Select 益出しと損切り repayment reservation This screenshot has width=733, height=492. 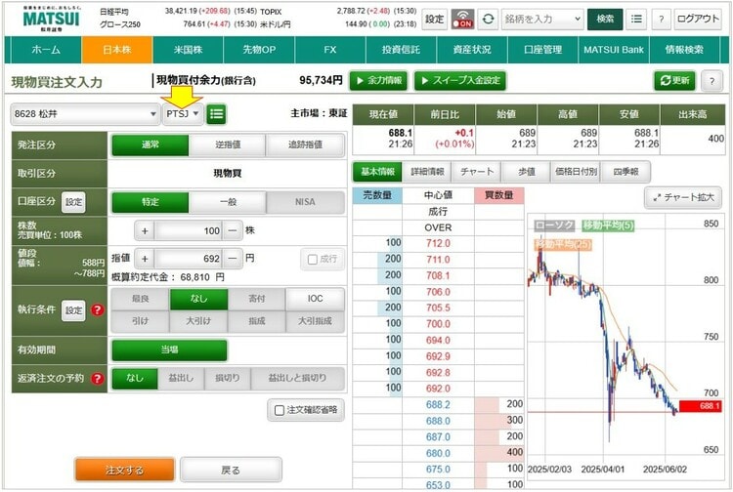coord(298,378)
